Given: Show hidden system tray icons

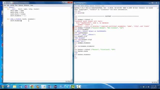Looking at the screenshot, I should [x=141, y=87].
